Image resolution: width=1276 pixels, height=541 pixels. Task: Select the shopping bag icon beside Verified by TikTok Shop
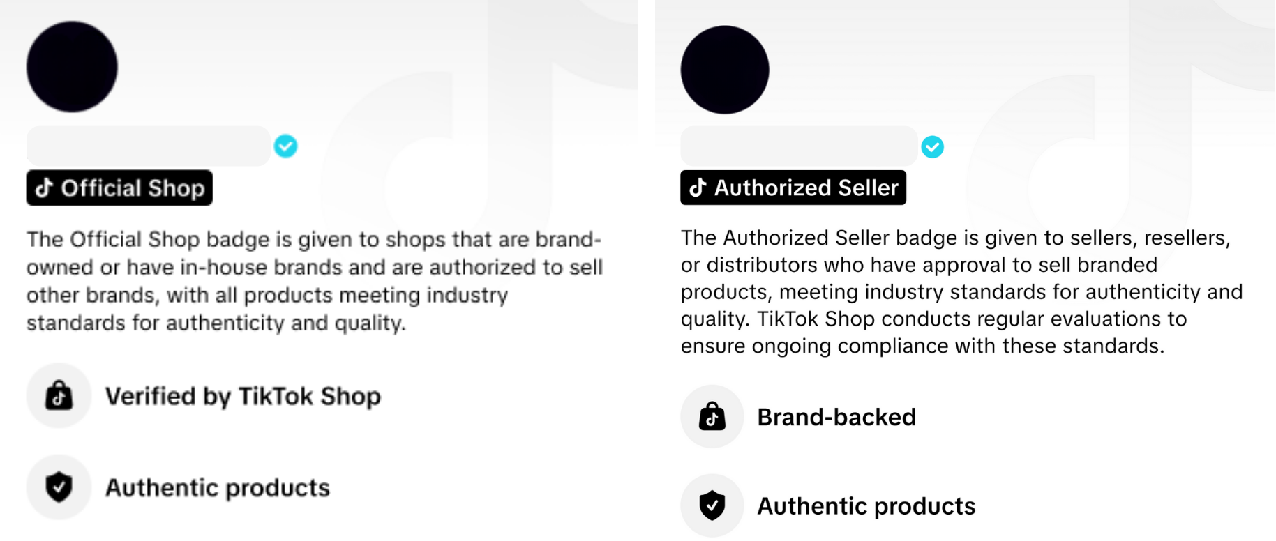59,395
